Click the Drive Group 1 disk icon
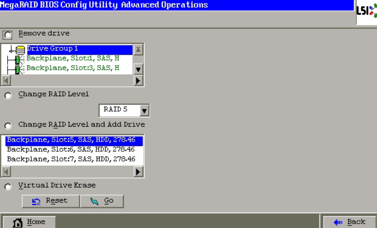The width and height of the screenshot is (377, 228). click(20, 50)
